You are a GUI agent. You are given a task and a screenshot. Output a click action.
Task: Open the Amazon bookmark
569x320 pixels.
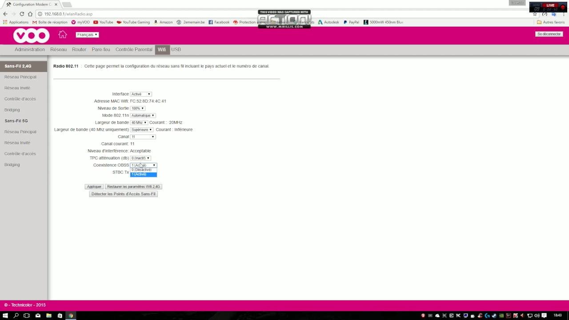(x=163, y=22)
